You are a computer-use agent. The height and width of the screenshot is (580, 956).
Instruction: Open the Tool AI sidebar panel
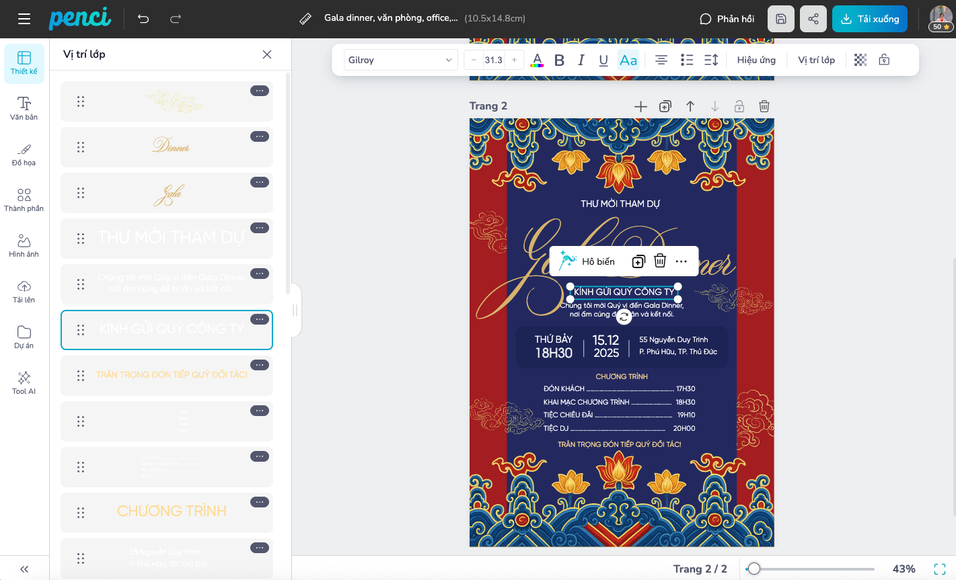coord(24,382)
